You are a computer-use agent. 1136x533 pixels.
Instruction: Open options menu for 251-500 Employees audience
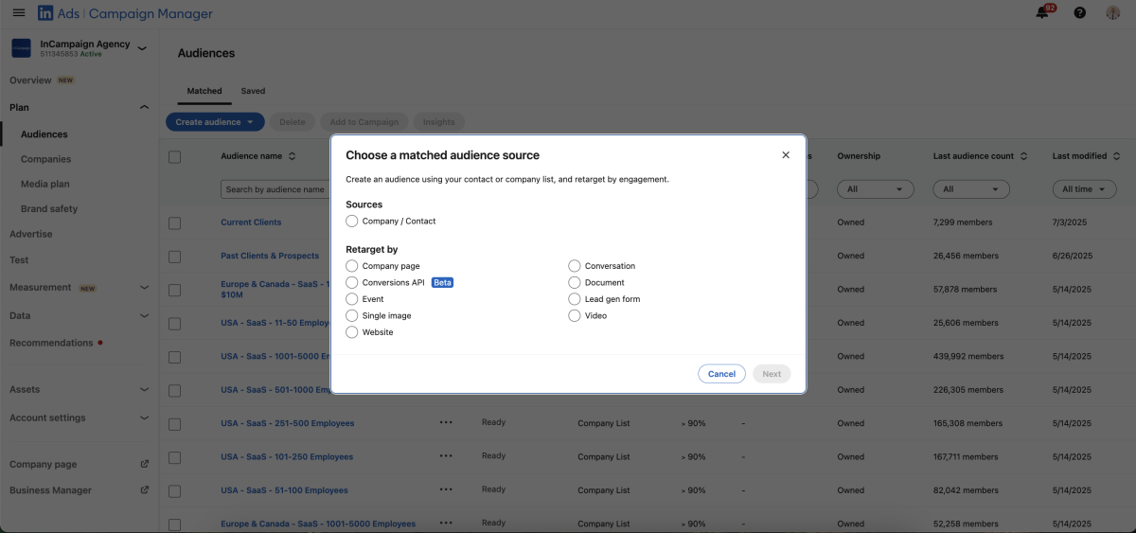click(x=446, y=423)
